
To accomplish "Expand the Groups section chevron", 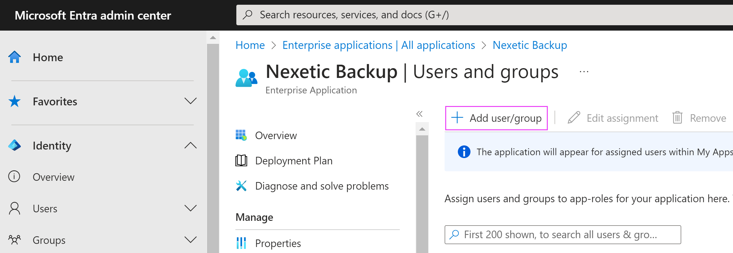I will [x=191, y=240].
